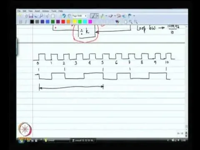Click the Print icon in the toolbar
The image size is (200, 150).
tap(36, 16)
